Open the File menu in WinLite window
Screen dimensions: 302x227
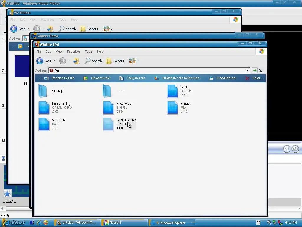pos(39,51)
